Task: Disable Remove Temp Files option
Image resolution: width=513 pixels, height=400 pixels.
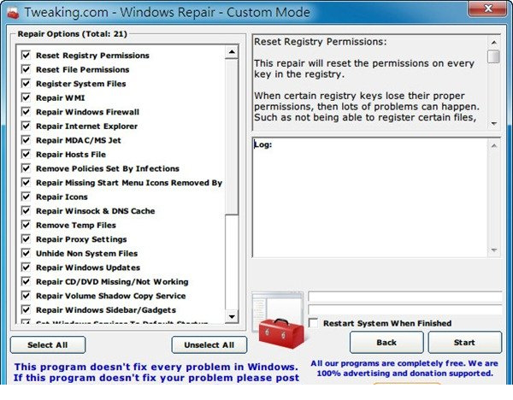Action: 26,225
